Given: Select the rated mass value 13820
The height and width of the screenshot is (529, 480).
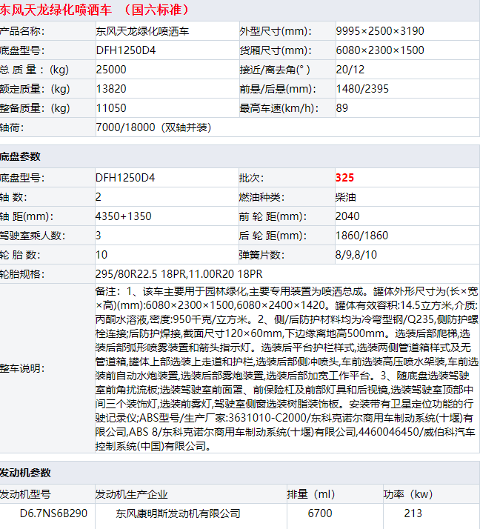Looking at the screenshot, I should point(111,89).
